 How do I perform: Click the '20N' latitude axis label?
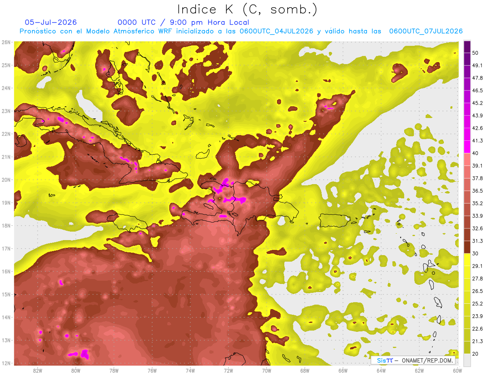pyautogui.click(x=6, y=180)
